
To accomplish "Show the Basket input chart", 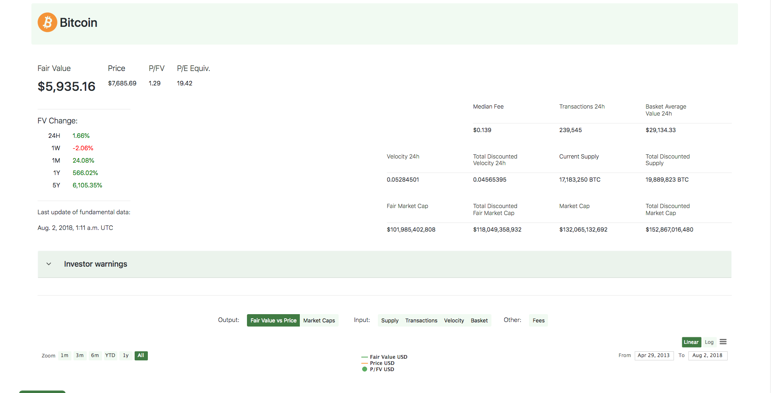I will (479, 320).
